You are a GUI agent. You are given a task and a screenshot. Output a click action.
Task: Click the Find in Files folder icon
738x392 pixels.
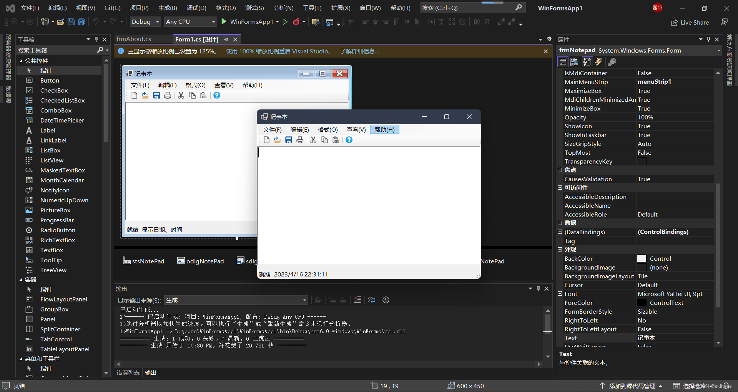[316, 22]
